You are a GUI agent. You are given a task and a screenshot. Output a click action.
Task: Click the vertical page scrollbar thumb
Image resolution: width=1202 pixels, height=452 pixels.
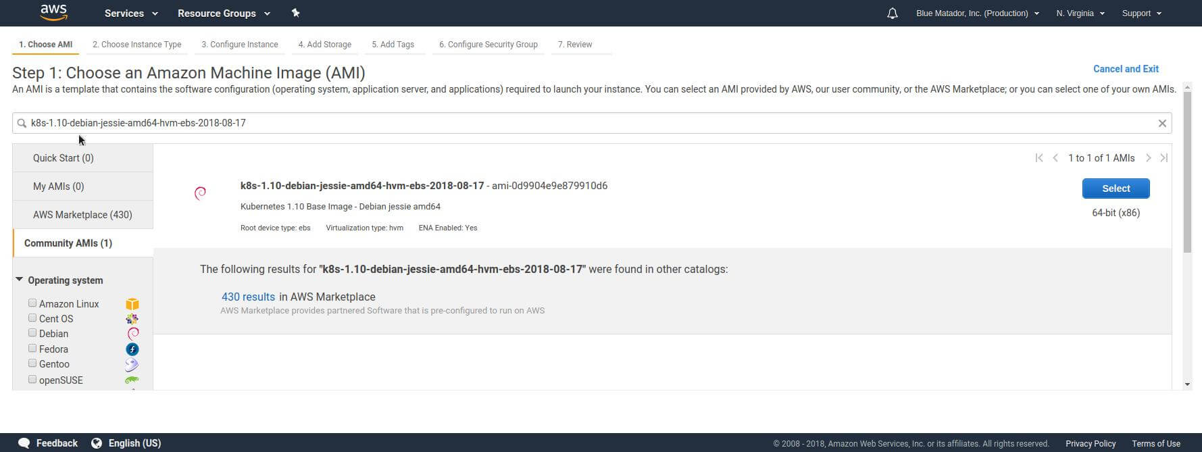click(1188, 172)
